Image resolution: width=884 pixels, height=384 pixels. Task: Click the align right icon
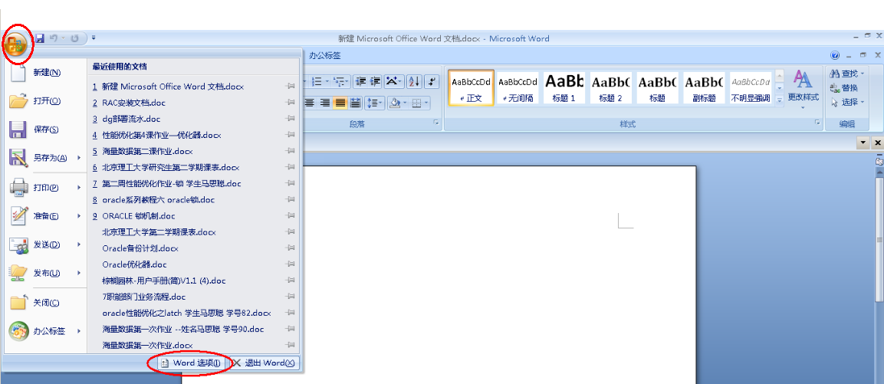[x=325, y=103]
